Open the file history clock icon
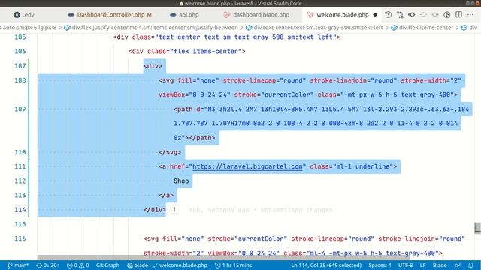The width and height of the screenshot is (481, 270). 388,15
